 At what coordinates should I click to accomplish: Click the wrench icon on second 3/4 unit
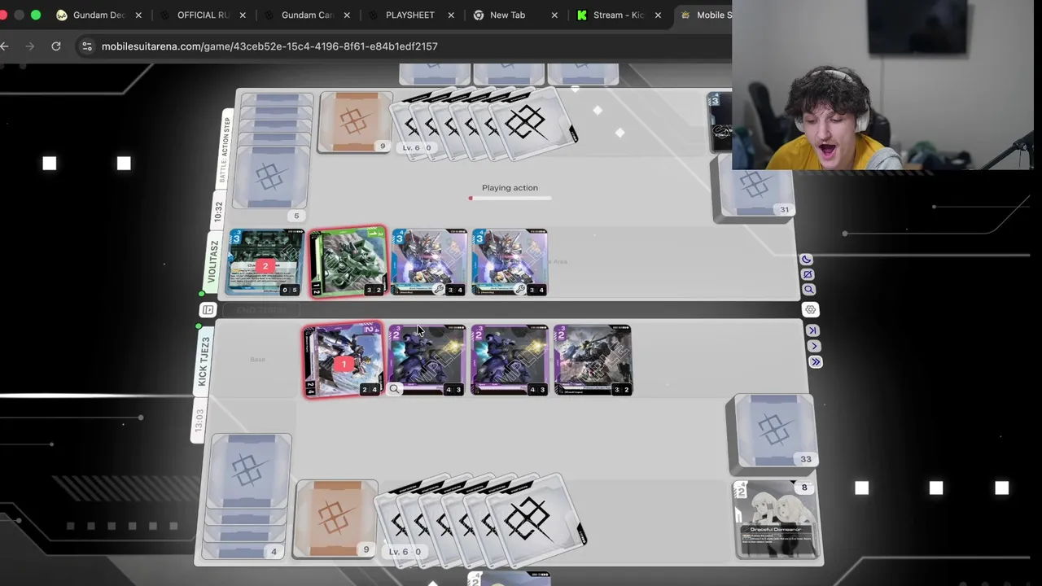[x=520, y=290]
